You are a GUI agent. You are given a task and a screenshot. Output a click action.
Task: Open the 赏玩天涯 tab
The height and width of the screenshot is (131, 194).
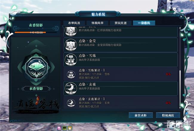coord(121,23)
